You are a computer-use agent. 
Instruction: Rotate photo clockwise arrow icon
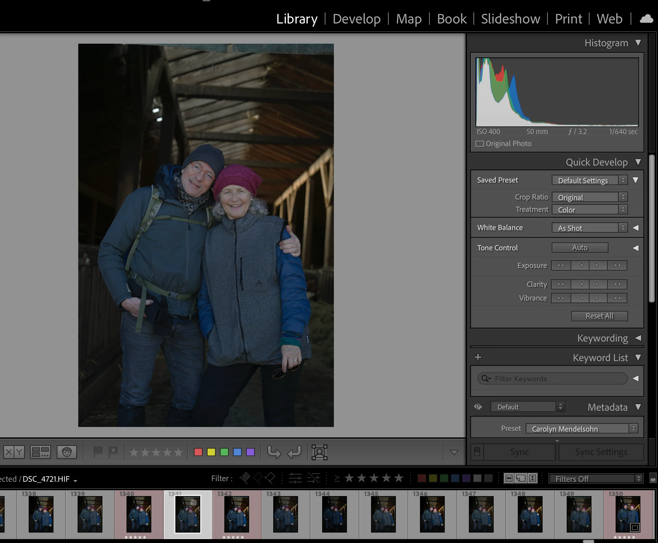[x=294, y=452]
